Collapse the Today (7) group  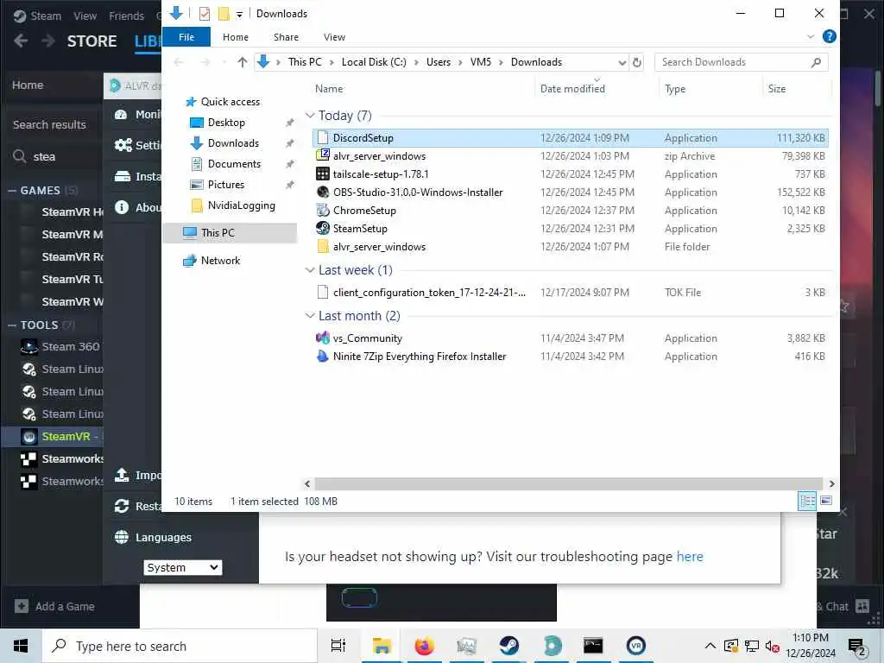[310, 115]
